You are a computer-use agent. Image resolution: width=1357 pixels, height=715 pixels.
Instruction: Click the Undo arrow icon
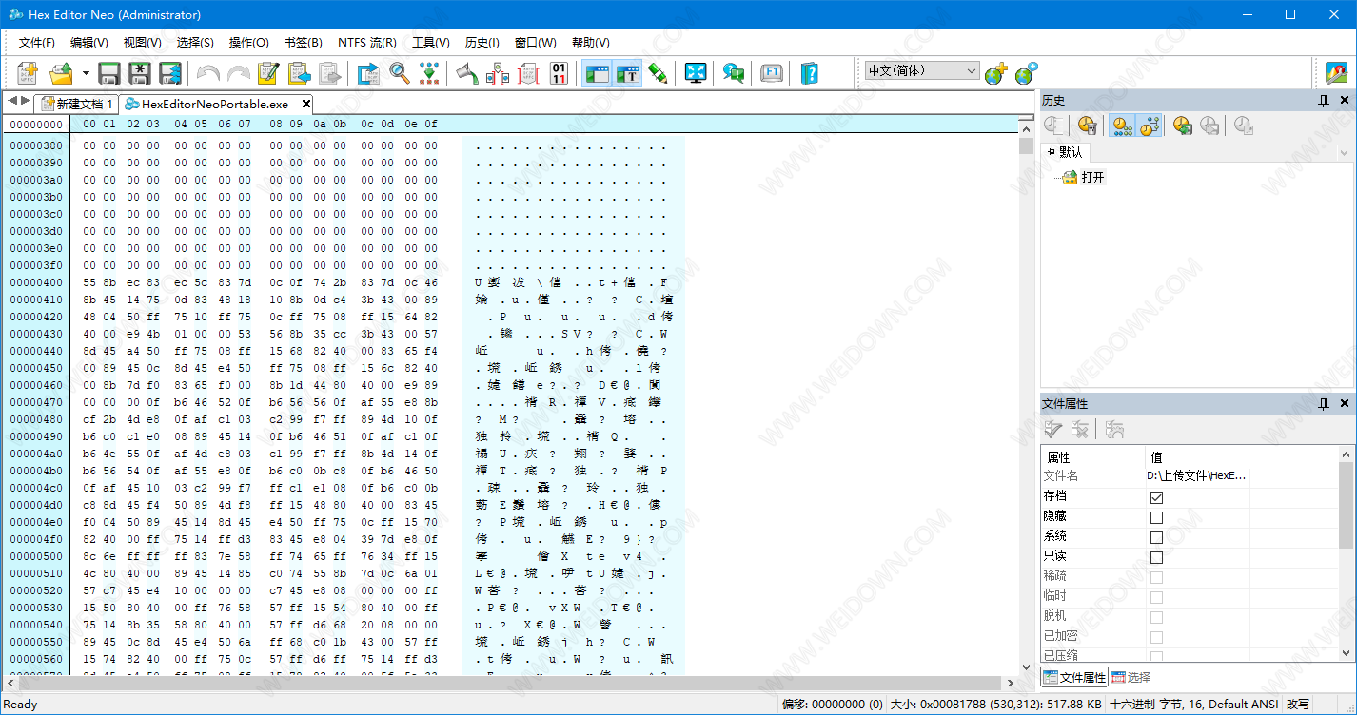pyautogui.click(x=207, y=73)
